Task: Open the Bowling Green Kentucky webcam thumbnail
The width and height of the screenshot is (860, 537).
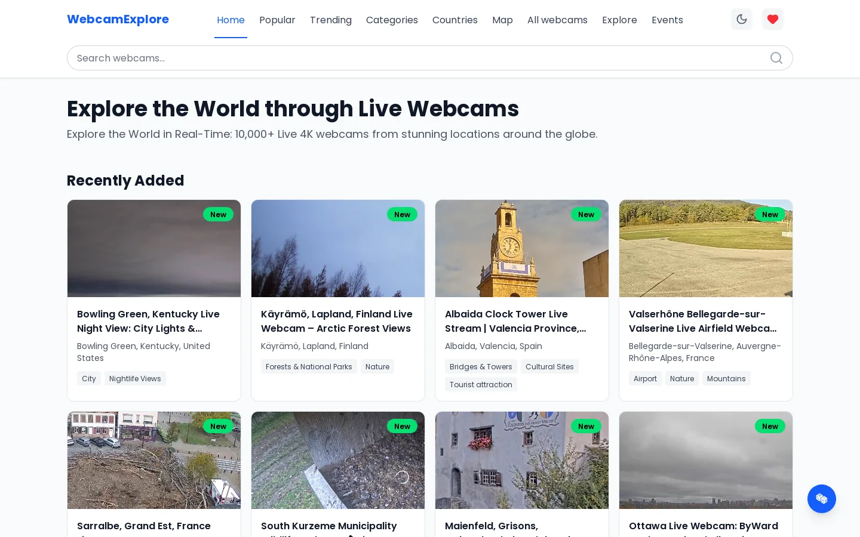Action: (x=154, y=248)
